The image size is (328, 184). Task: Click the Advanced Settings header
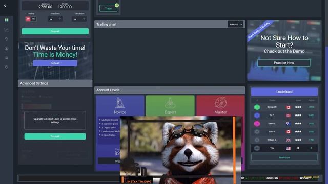[x=55, y=83]
